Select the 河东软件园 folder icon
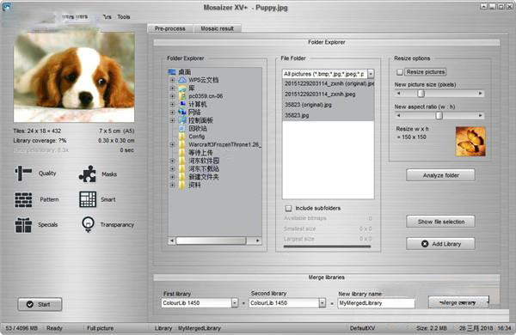 click(x=182, y=161)
